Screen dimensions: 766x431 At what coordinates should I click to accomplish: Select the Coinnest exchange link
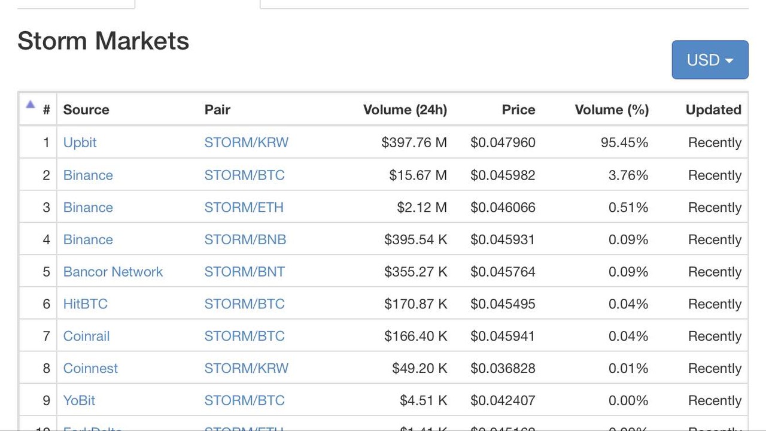90,369
